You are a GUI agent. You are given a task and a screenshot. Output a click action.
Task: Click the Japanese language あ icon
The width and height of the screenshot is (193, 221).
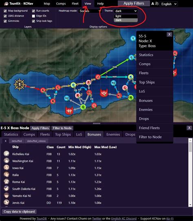pos(157,4)
